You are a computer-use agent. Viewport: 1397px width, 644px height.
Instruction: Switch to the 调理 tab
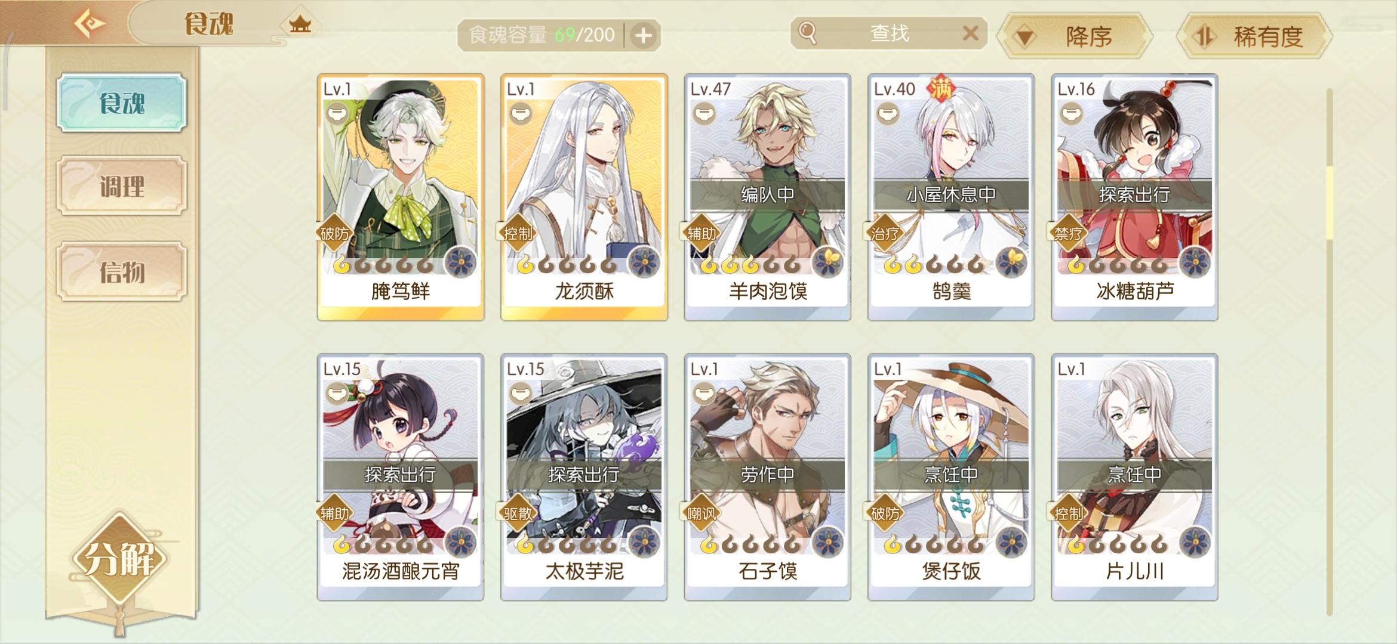click(x=122, y=186)
